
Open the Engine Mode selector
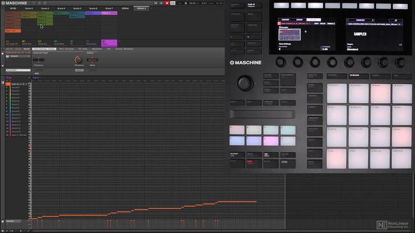[x=92, y=60]
